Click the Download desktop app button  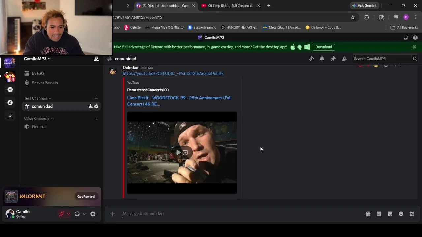323,47
